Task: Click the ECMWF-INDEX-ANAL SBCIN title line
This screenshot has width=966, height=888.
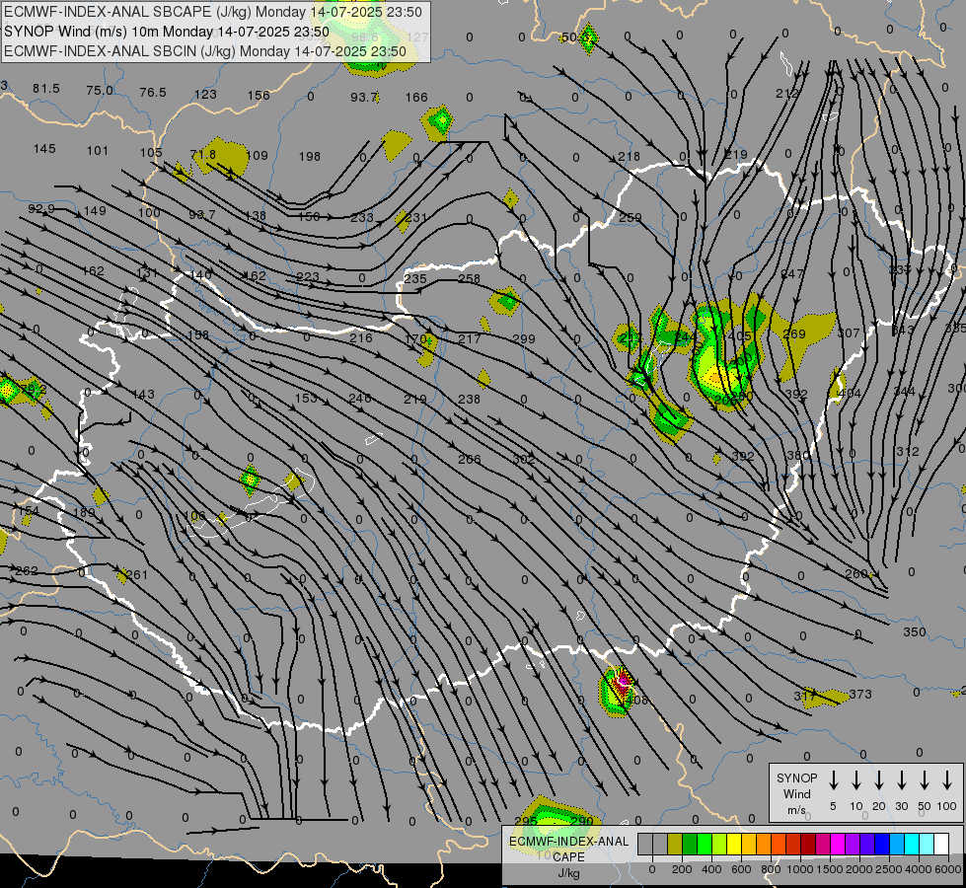Action: [205, 51]
